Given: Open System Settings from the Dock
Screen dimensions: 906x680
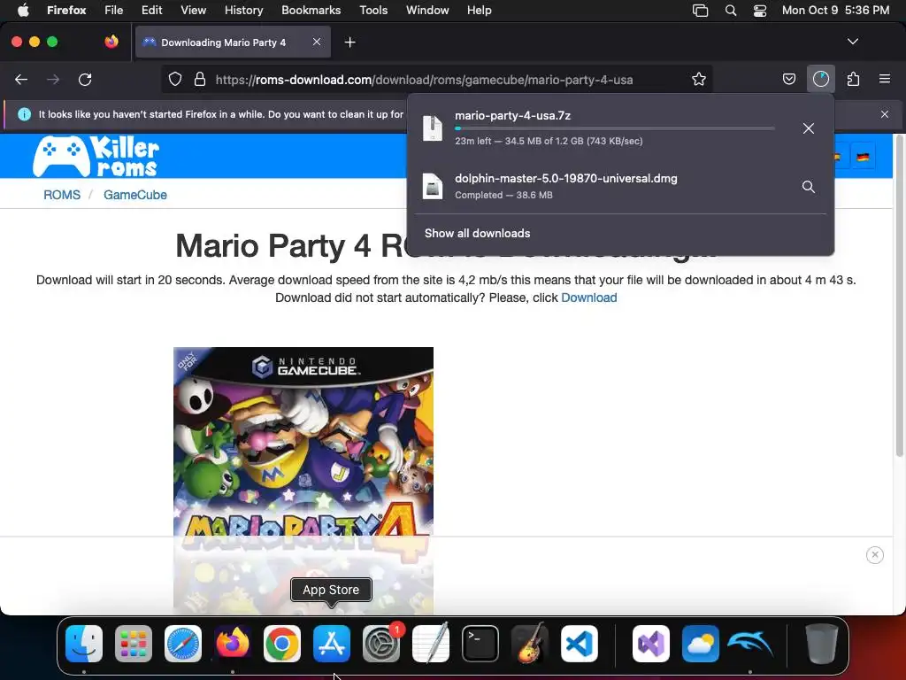Looking at the screenshot, I should (x=381, y=644).
